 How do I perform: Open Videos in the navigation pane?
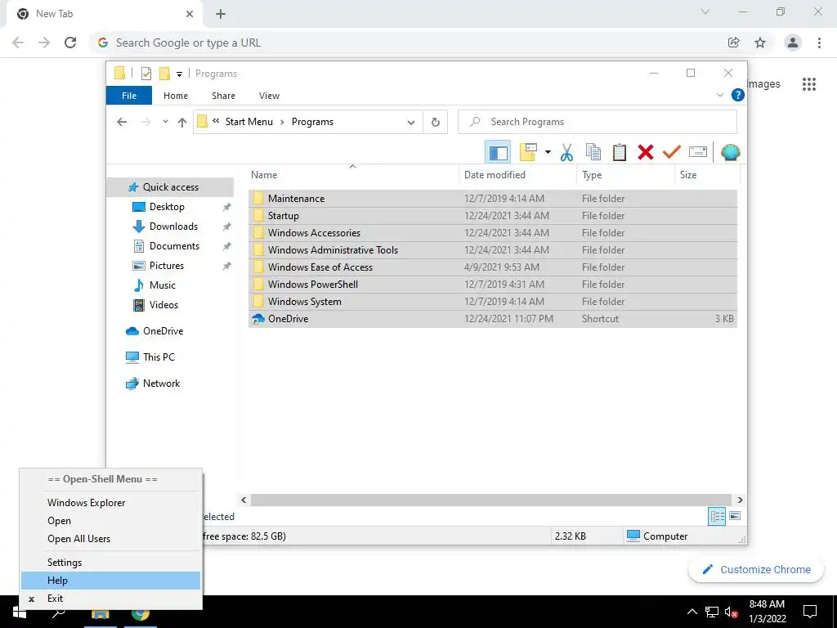[163, 305]
